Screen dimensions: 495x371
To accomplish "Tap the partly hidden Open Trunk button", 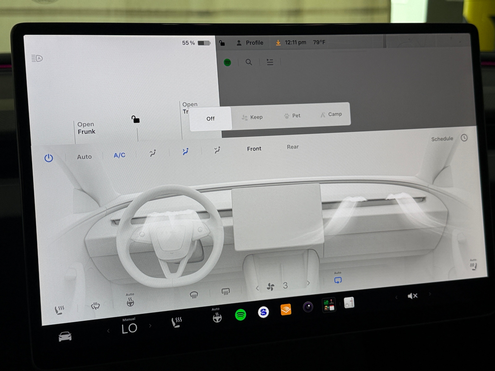I will 189,108.
